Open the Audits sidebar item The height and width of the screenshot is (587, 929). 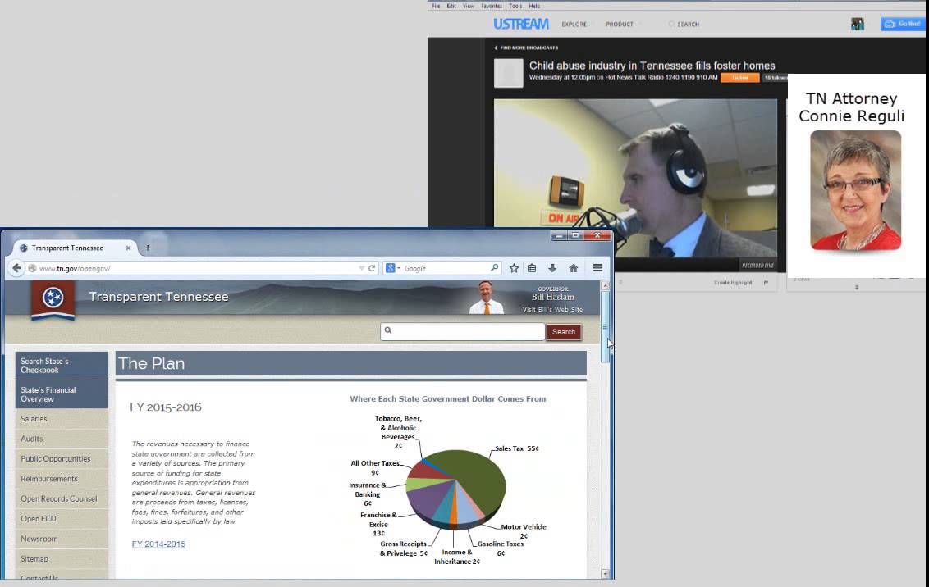pos(62,439)
